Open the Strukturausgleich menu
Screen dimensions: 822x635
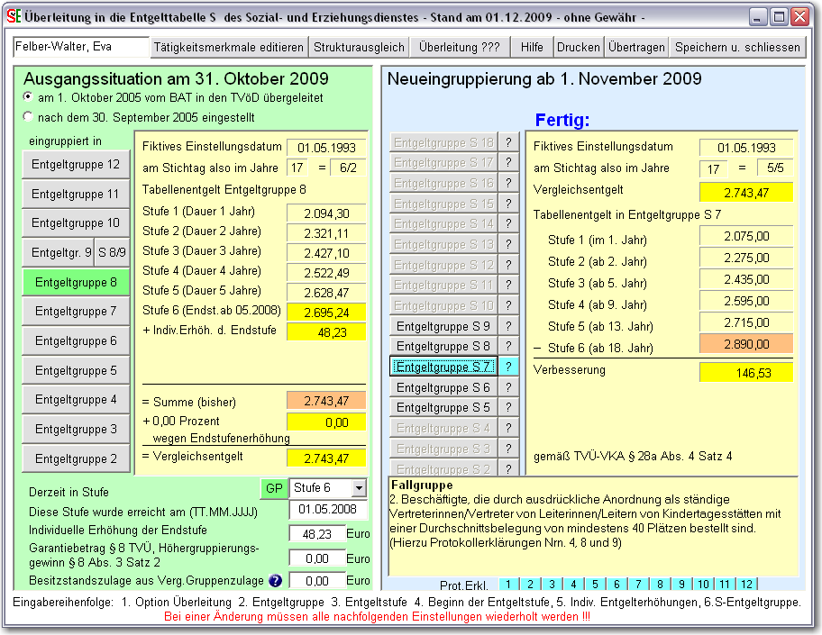pyautogui.click(x=359, y=47)
